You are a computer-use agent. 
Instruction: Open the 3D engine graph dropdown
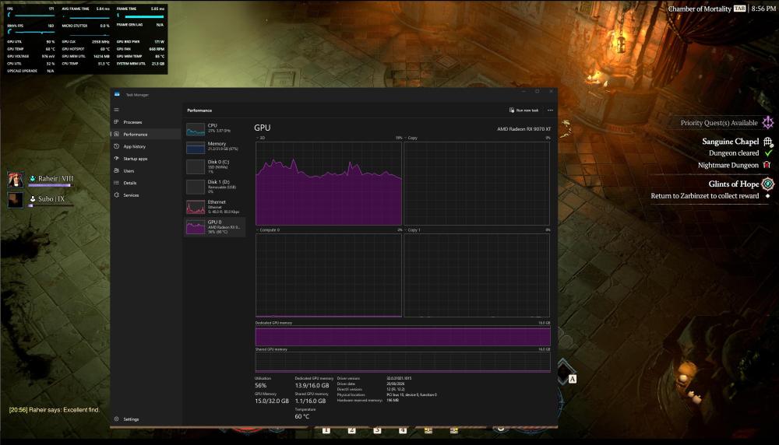tap(260, 138)
